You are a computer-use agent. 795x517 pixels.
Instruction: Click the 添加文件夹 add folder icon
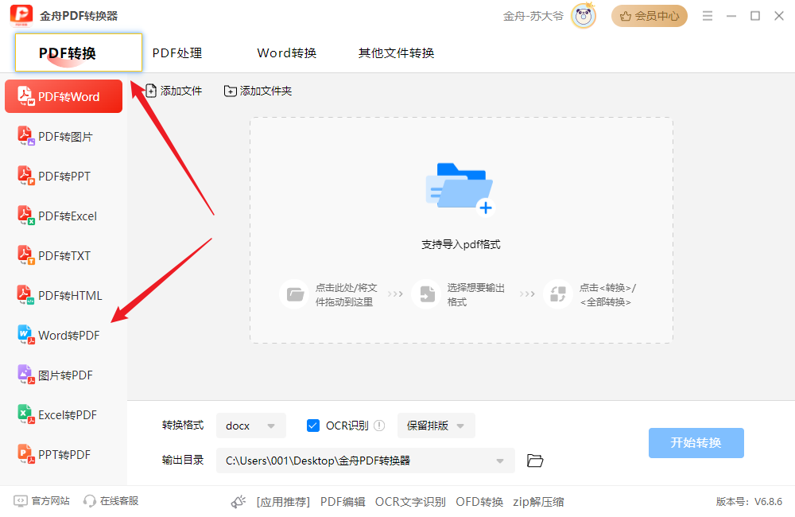[x=231, y=91]
